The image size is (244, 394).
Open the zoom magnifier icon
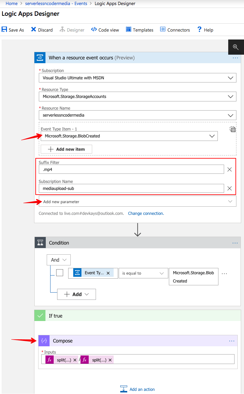click(x=236, y=47)
